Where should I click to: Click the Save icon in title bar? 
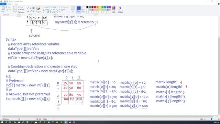4,1
